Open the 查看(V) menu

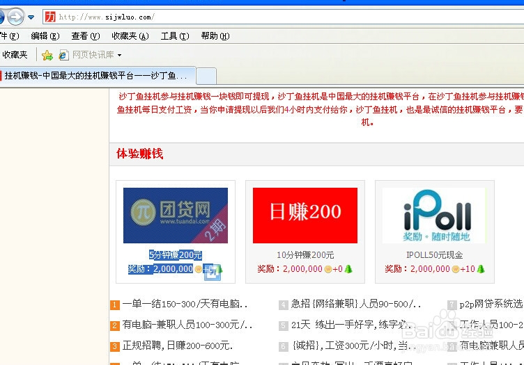pyautogui.click(x=86, y=36)
